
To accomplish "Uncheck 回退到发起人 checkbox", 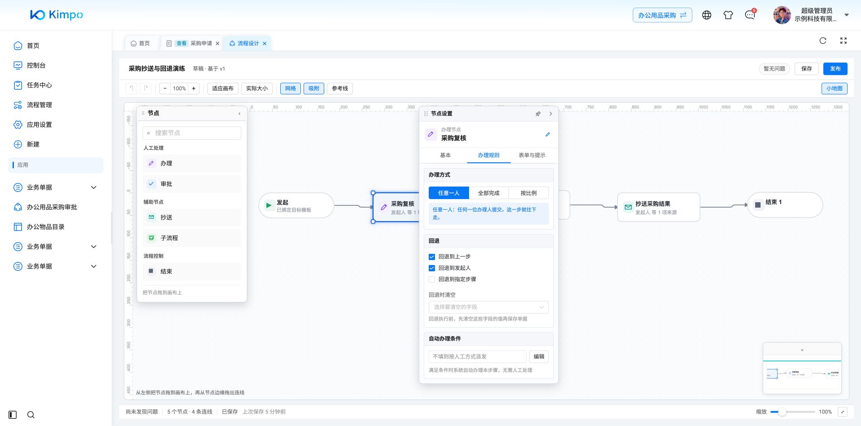I will pos(432,268).
